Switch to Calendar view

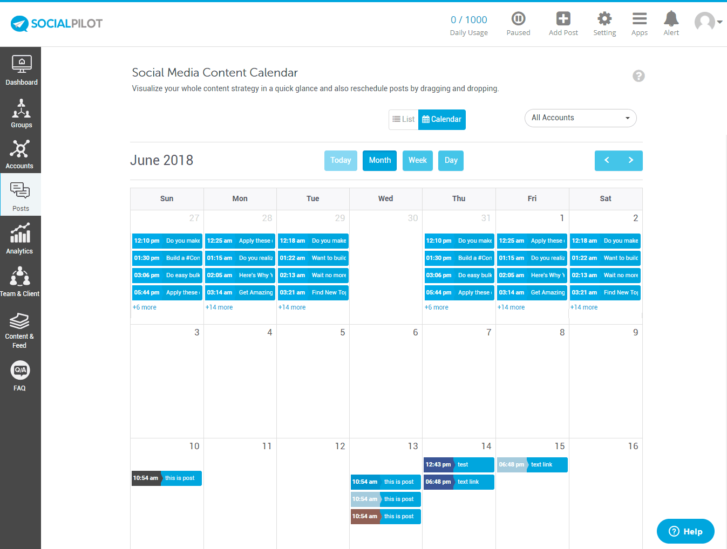441,119
